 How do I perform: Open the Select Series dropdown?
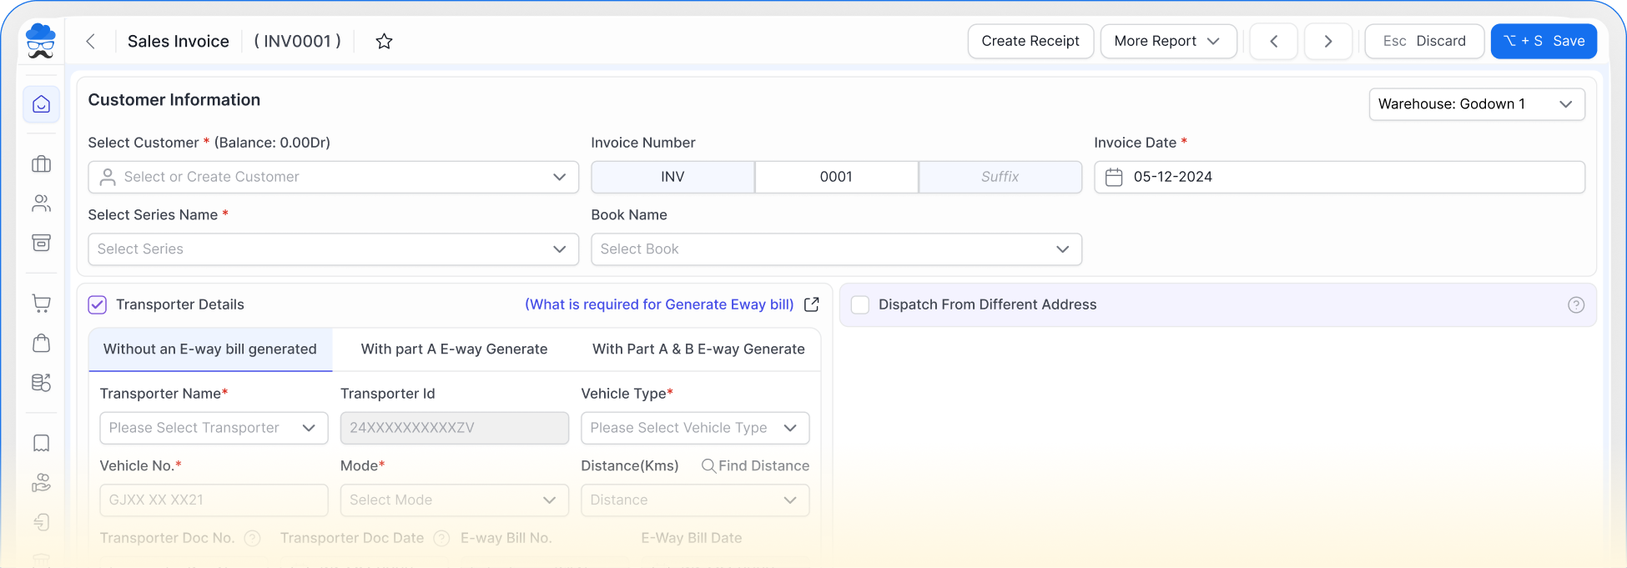pyautogui.click(x=333, y=249)
